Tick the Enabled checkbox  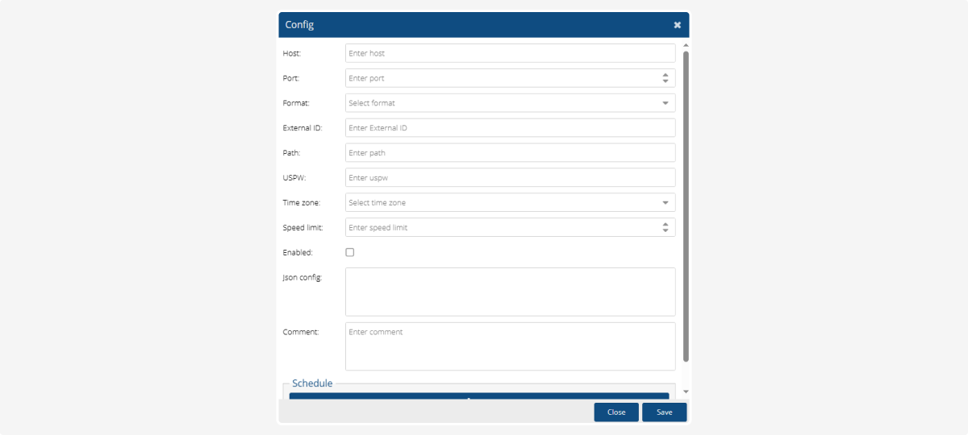pyautogui.click(x=350, y=252)
